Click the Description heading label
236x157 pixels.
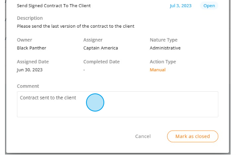[30, 18]
